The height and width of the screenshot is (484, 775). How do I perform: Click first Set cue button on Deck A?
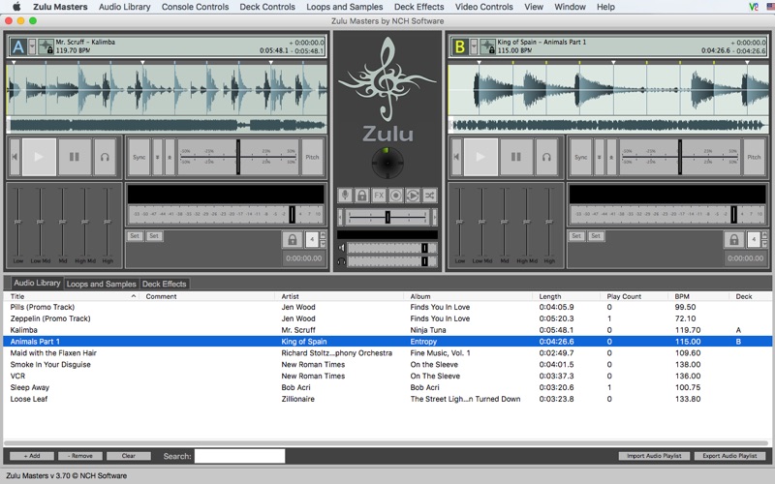tap(135, 236)
